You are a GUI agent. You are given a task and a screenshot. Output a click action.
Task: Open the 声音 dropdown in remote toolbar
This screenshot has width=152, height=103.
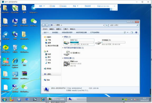(x=75, y=6)
